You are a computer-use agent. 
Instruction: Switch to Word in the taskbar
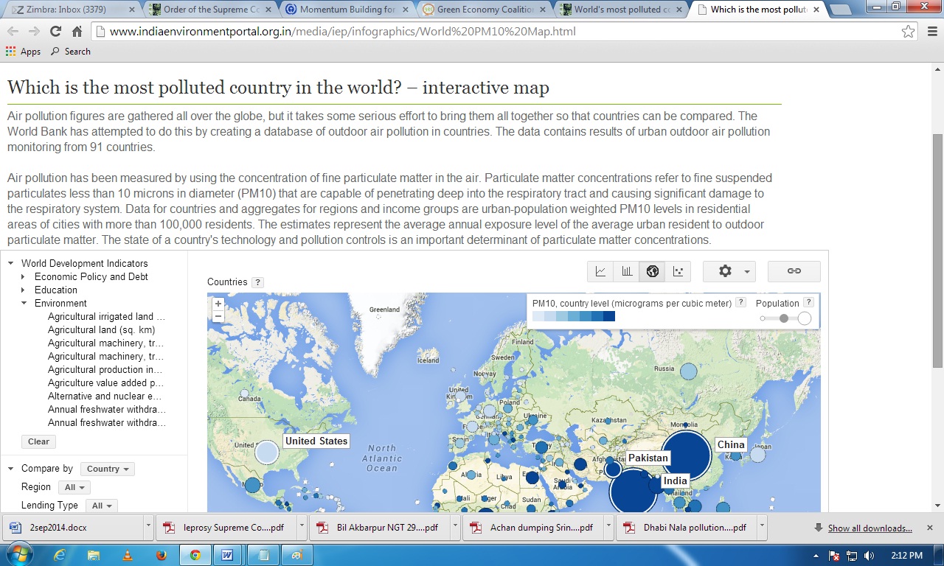coord(228,555)
